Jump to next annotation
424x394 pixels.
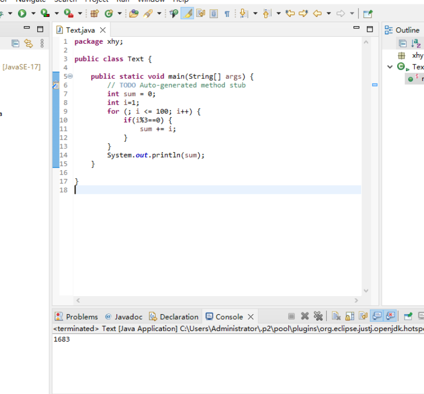click(x=244, y=13)
